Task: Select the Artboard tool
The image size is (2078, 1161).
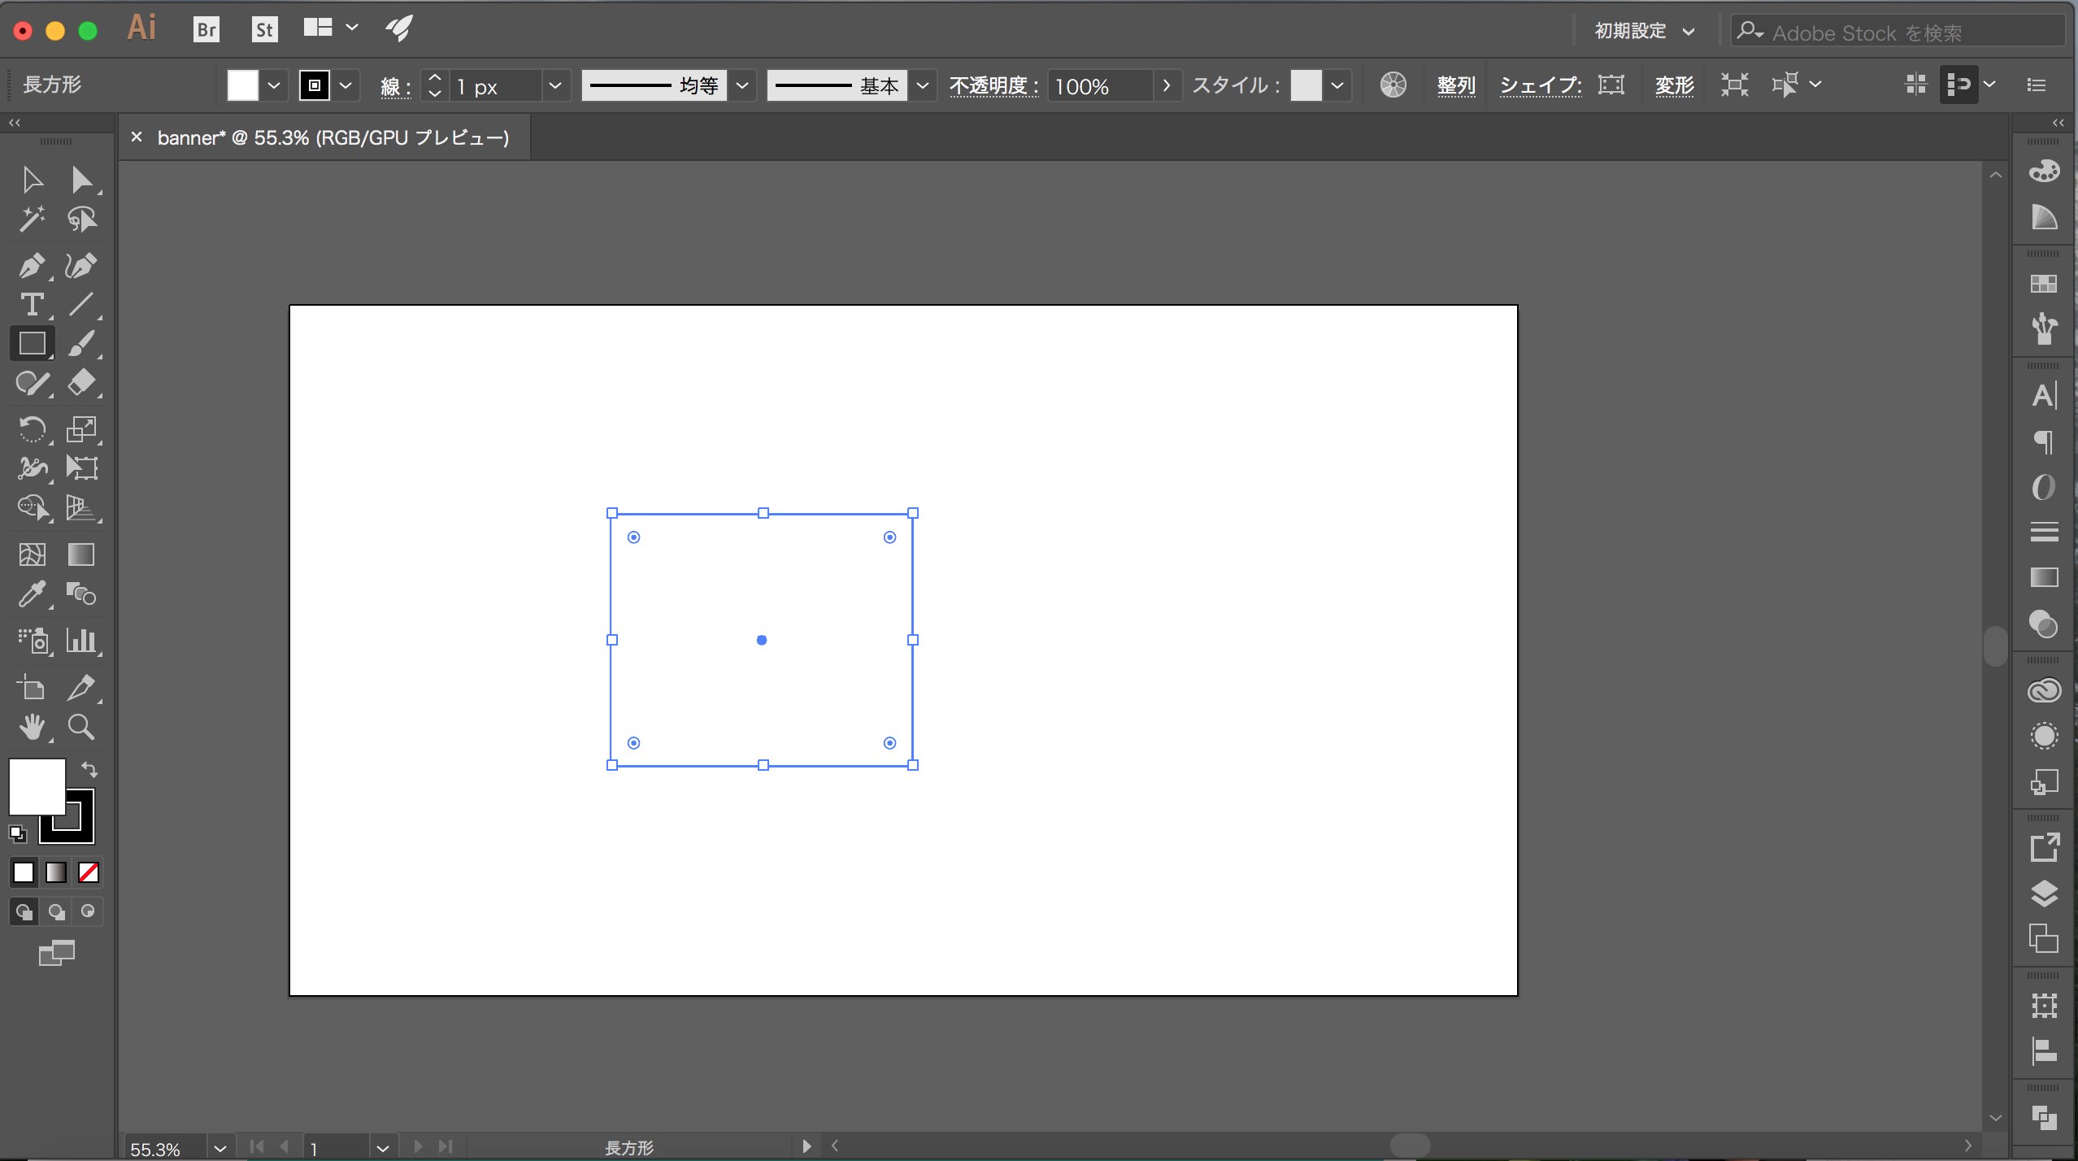Action: (x=32, y=688)
